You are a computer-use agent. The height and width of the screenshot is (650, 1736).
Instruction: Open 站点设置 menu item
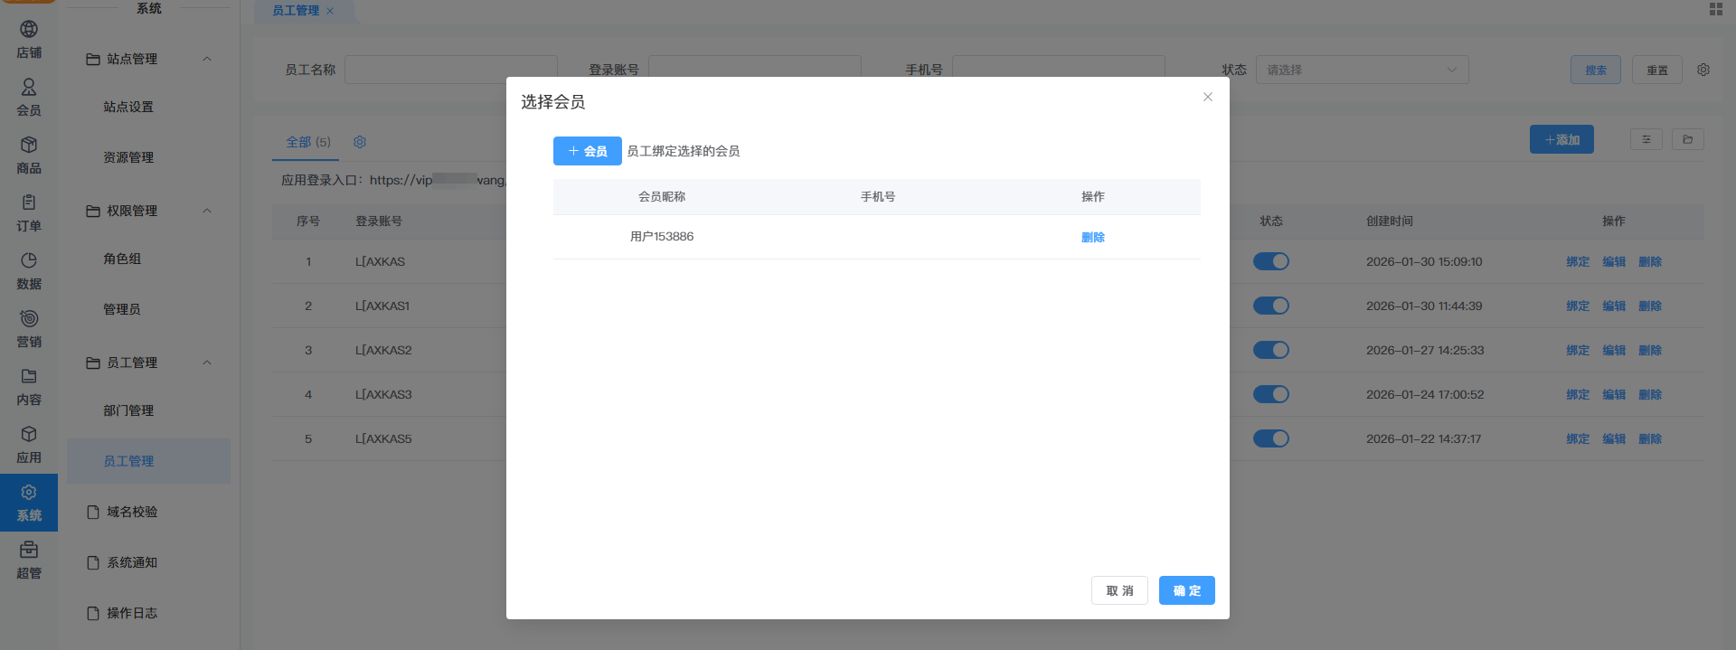click(x=128, y=107)
